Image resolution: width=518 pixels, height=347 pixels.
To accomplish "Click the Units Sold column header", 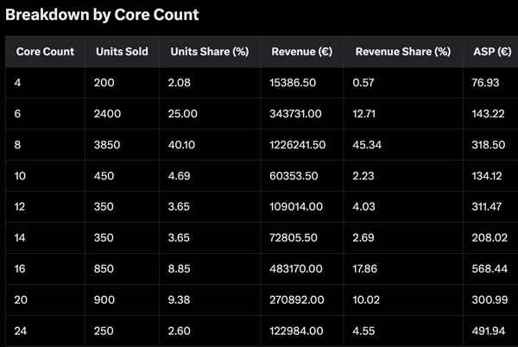I will [x=122, y=52].
